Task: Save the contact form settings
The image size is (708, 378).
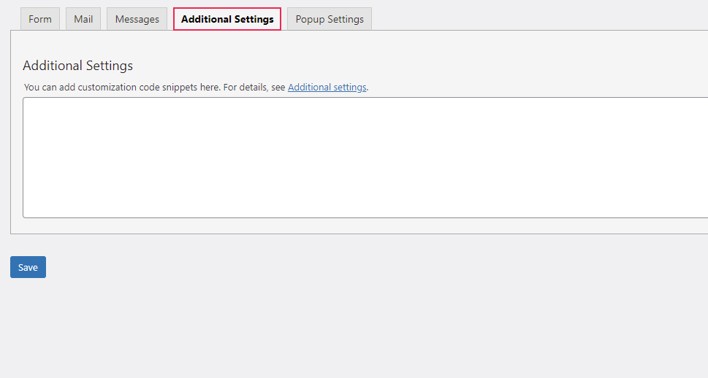Action: [28, 267]
